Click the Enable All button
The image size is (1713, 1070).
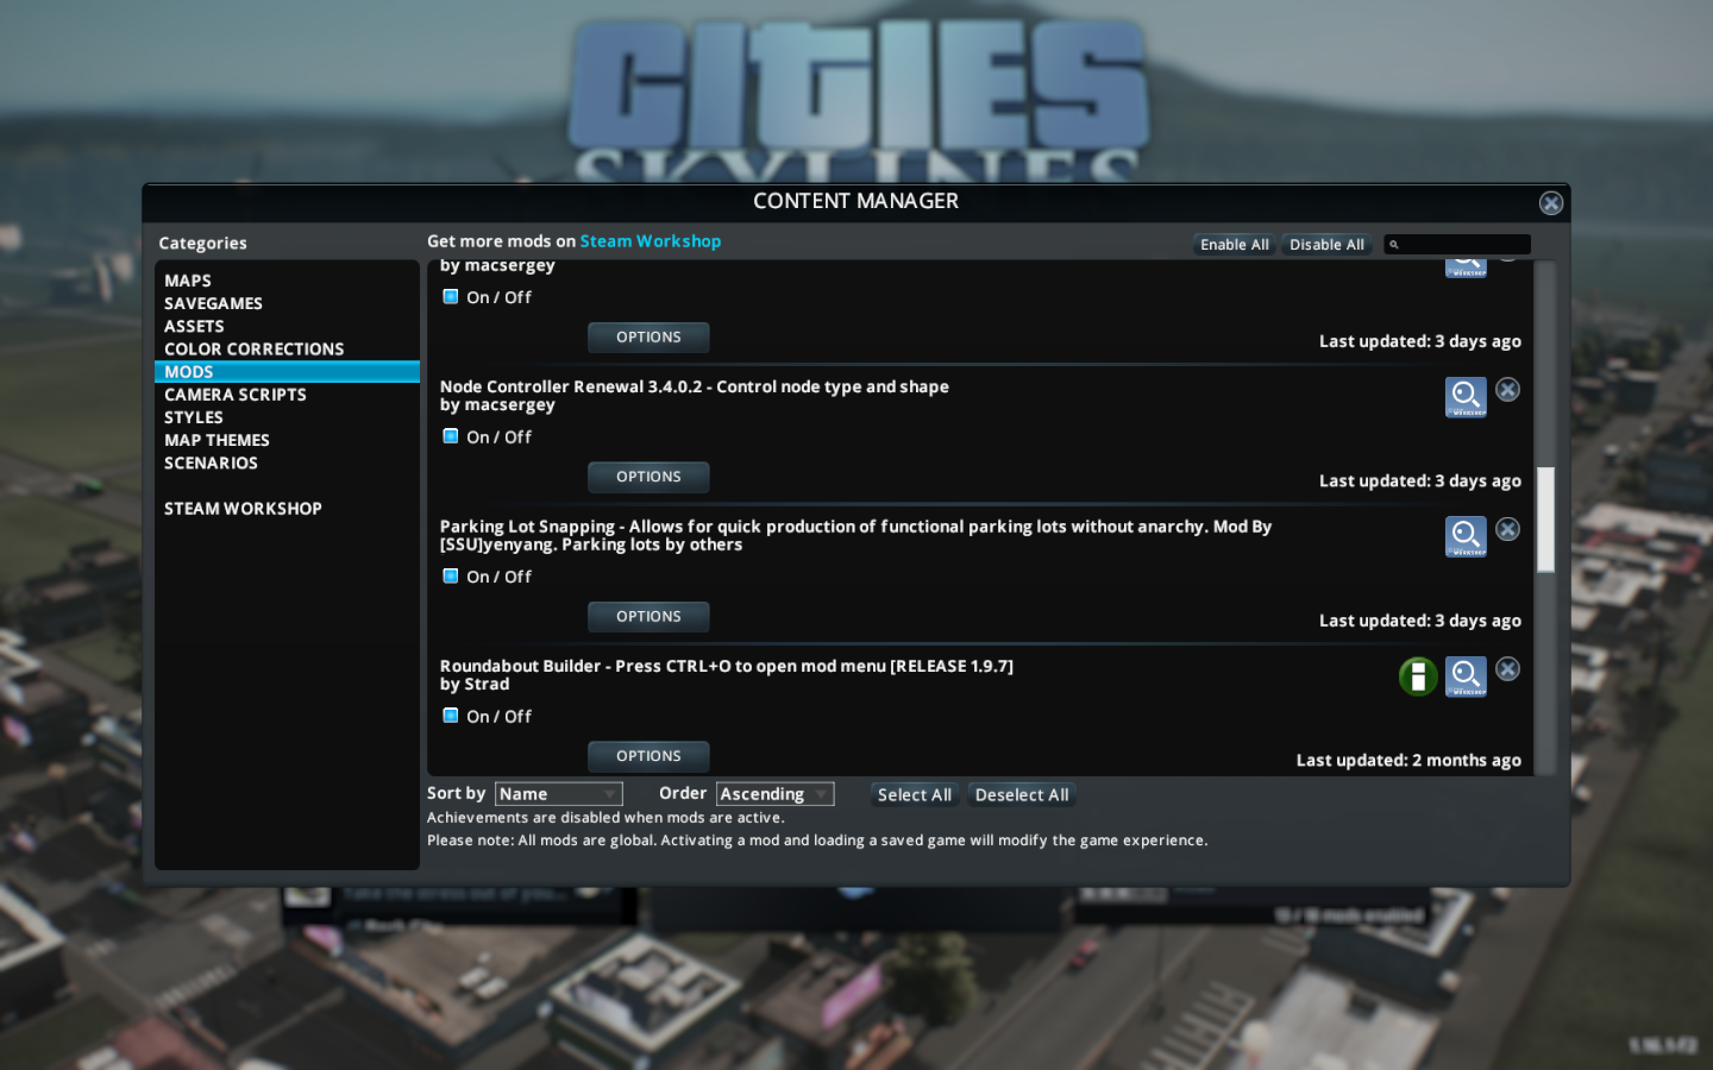coord(1235,245)
